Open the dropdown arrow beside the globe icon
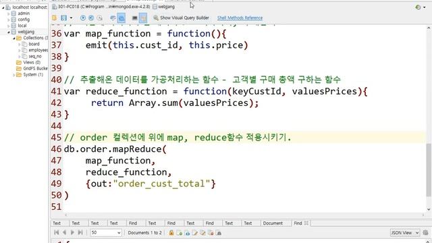 tap(425, 7)
